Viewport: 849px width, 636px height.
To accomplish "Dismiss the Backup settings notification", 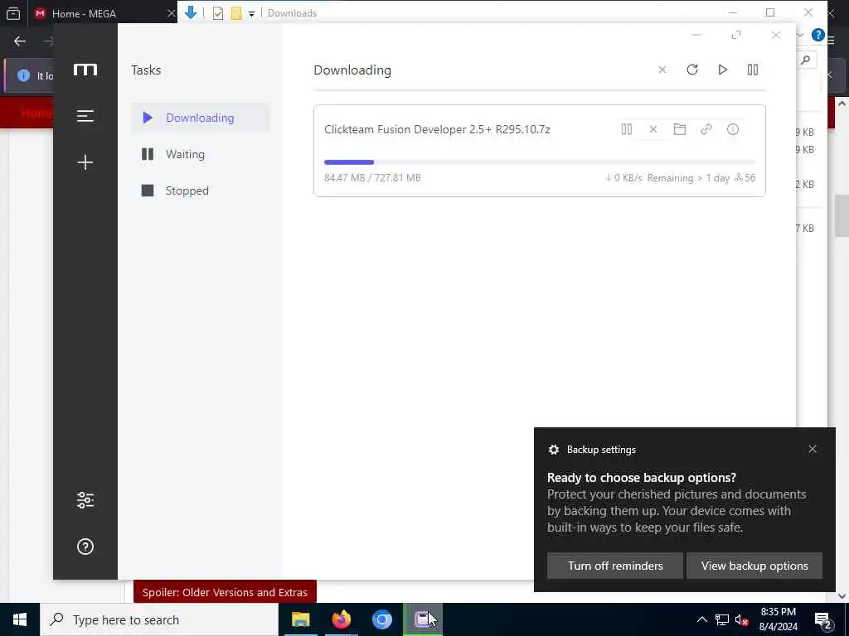I will coord(813,449).
